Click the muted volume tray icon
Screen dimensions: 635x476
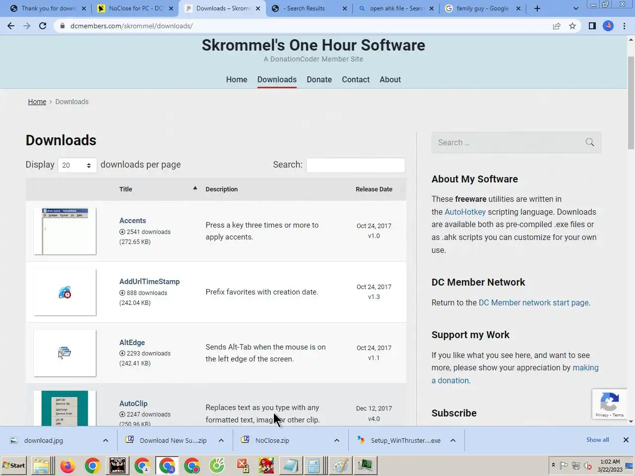[588, 466]
